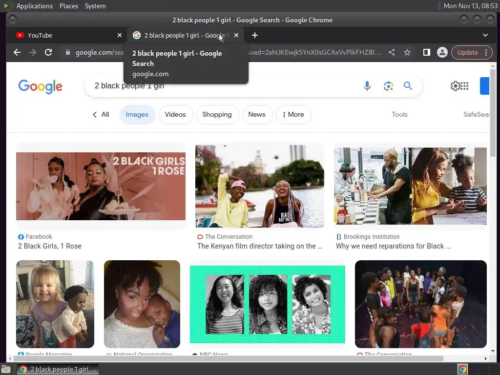This screenshot has width=500, height=375.
Task: Open the Brookings family cooking image thumbnail
Action: tap(410, 186)
